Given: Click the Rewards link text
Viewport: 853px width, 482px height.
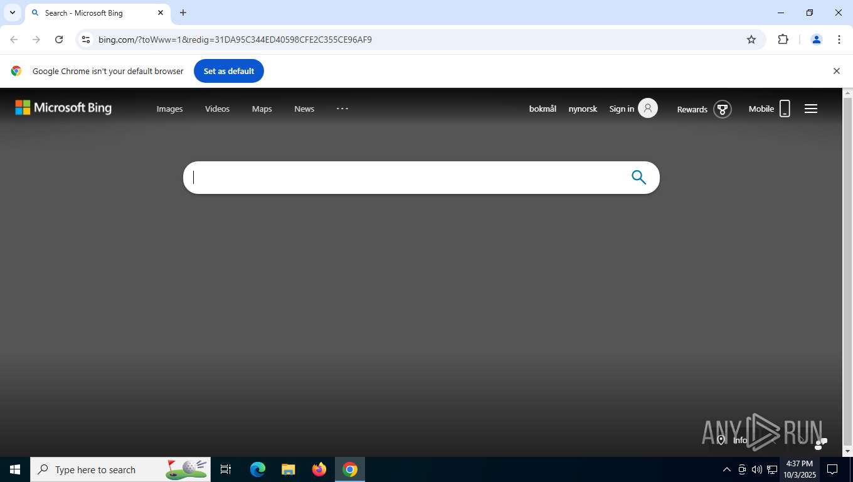Looking at the screenshot, I should click(692, 109).
